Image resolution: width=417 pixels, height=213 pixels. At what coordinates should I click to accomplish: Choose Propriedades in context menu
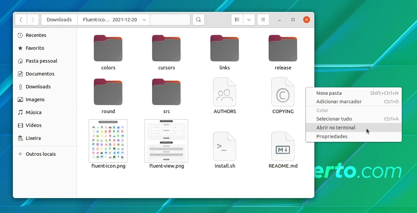(x=354, y=136)
